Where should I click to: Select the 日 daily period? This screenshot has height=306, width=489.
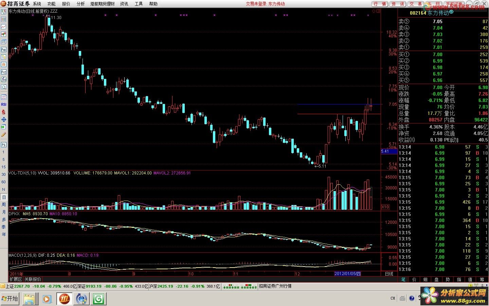pos(4,197)
